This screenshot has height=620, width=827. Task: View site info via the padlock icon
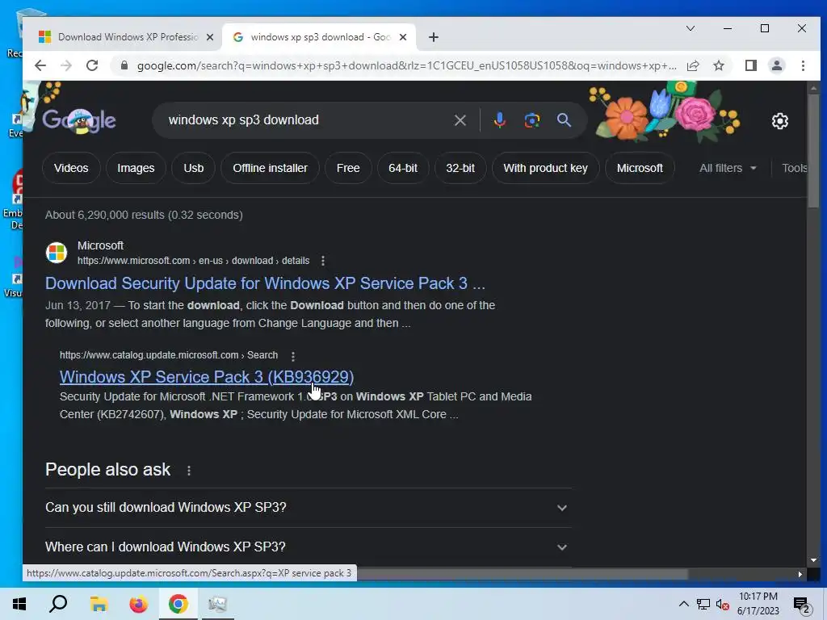tap(124, 65)
